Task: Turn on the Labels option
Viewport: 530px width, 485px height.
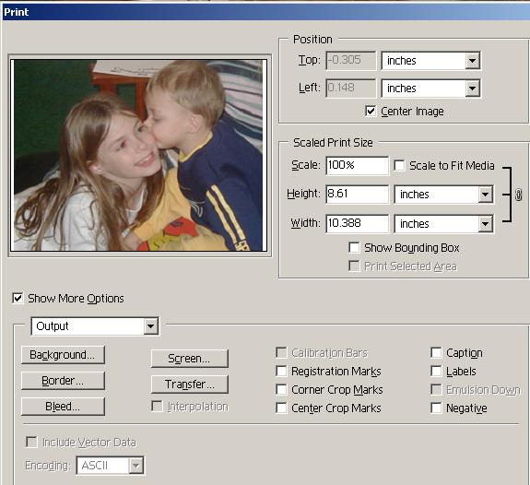Action: tap(436, 371)
